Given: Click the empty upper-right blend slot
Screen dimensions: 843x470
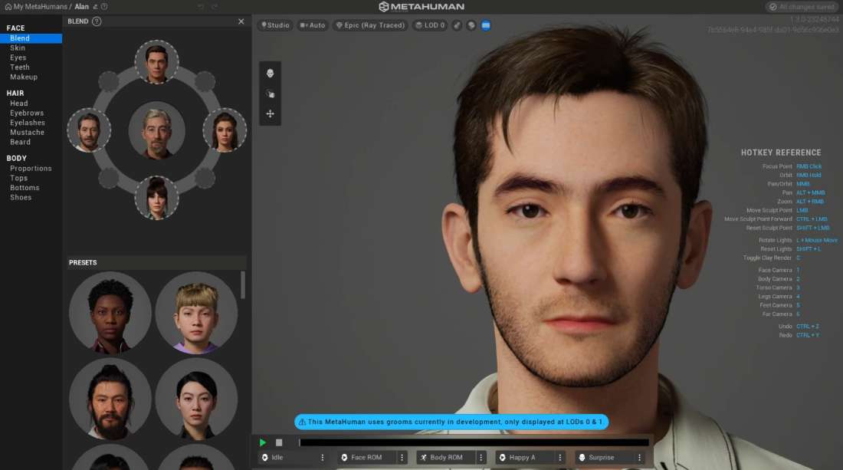Looking at the screenshot, I should [205, 82].
